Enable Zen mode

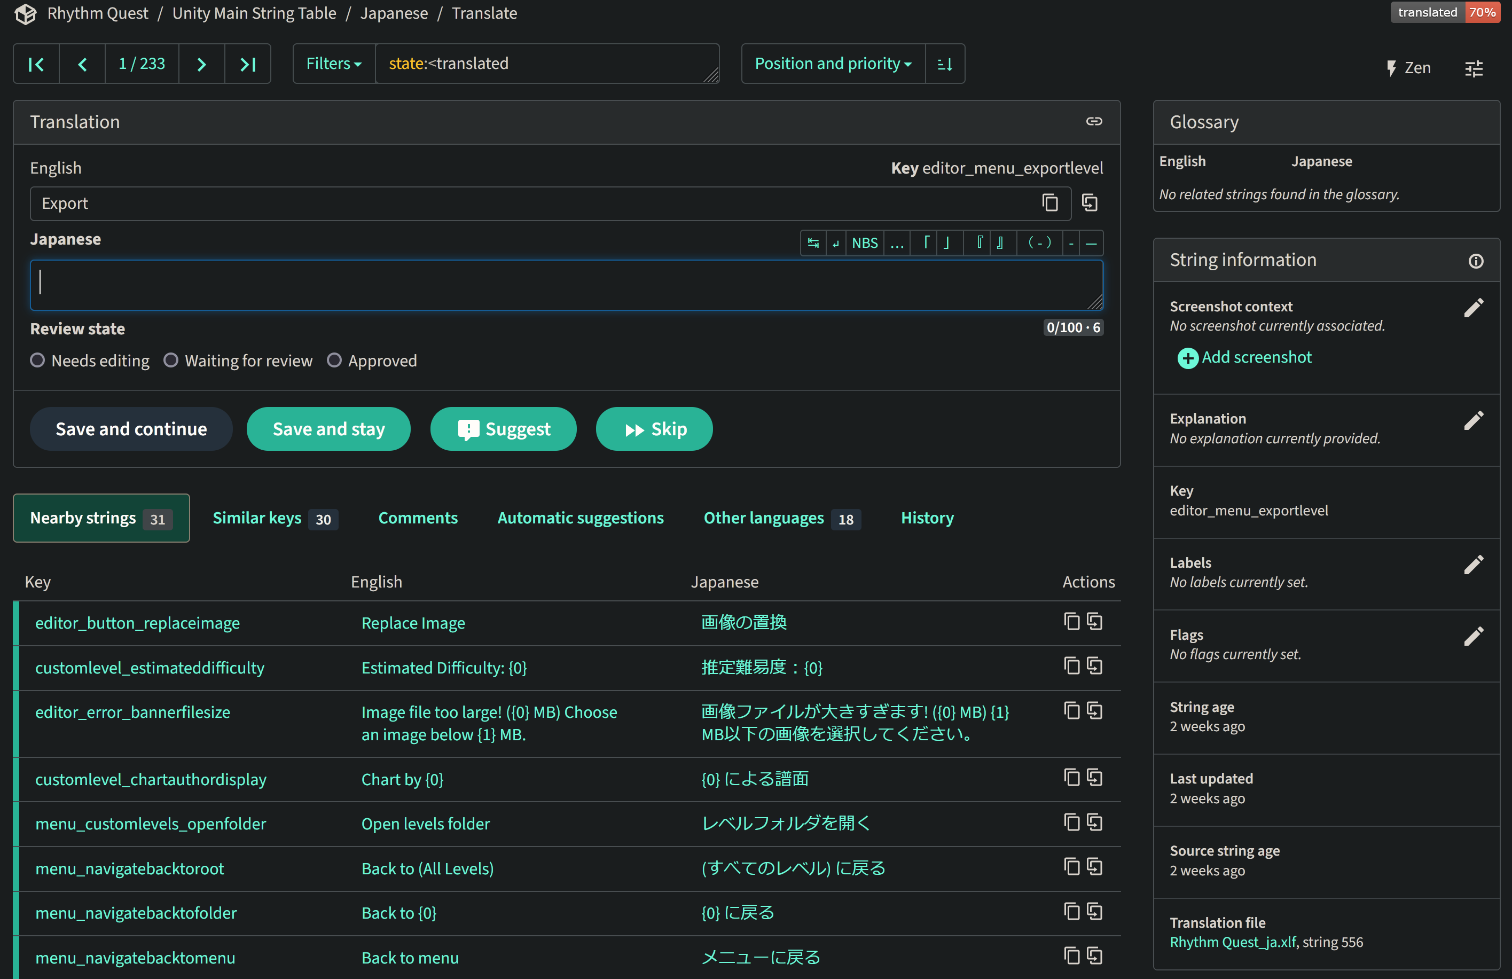(1408, 67)
